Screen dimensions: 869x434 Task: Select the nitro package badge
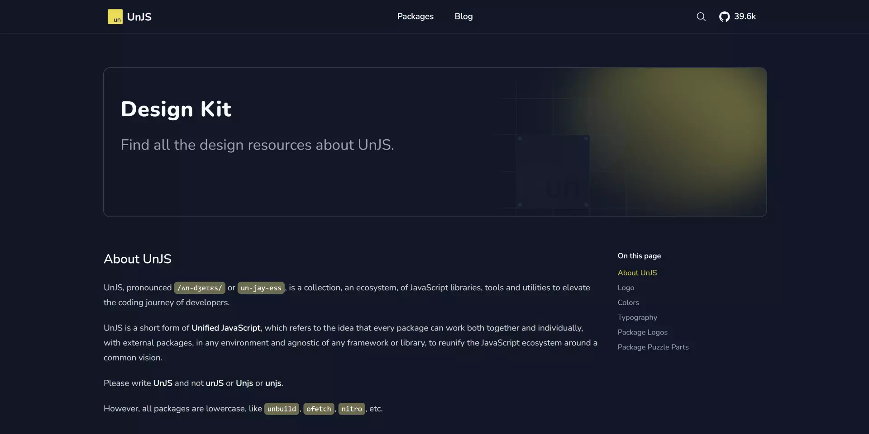click(352, 408)
